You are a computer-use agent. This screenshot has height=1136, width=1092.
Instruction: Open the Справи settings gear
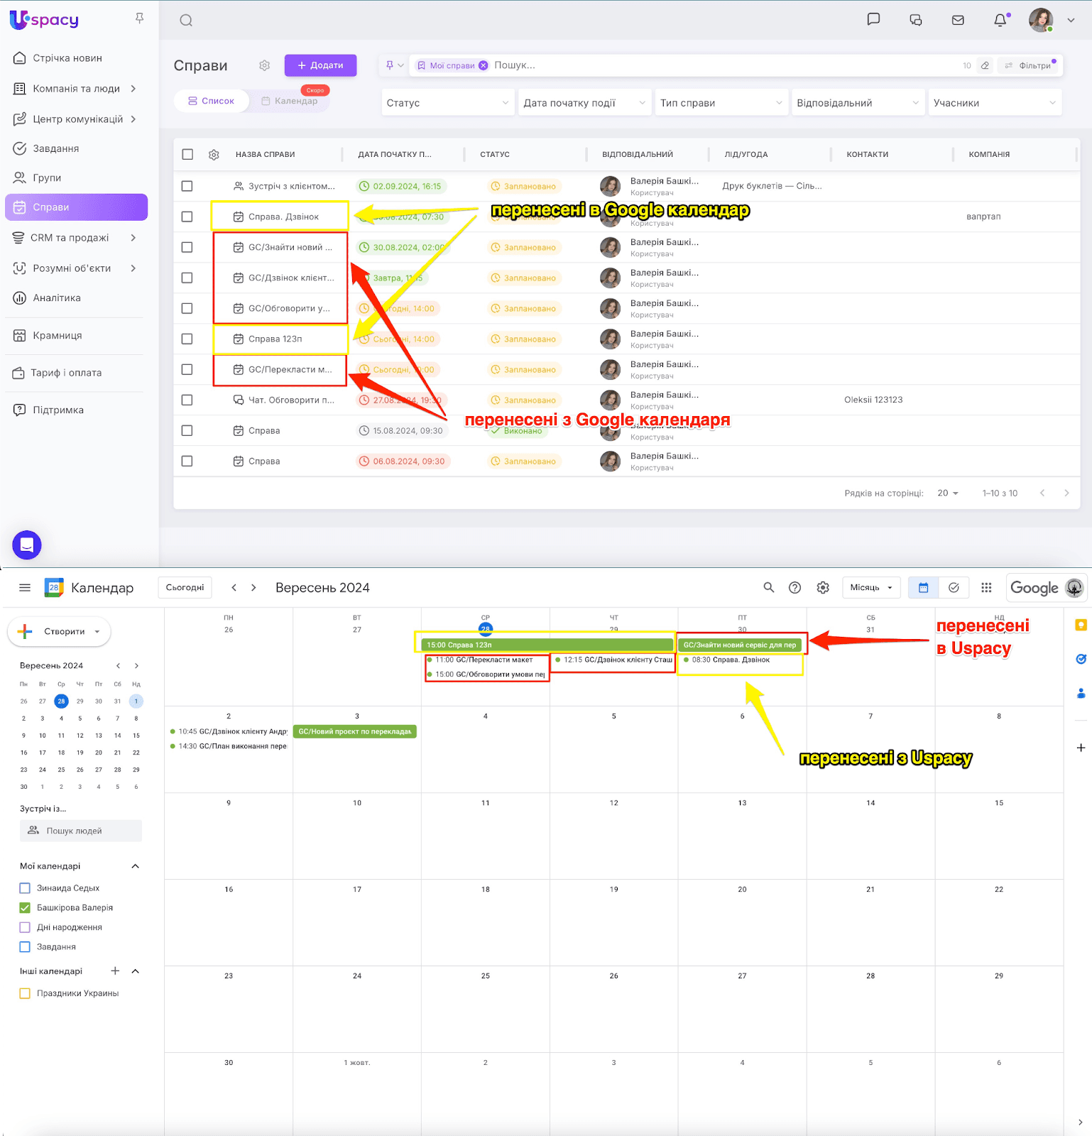coord(264,65)
